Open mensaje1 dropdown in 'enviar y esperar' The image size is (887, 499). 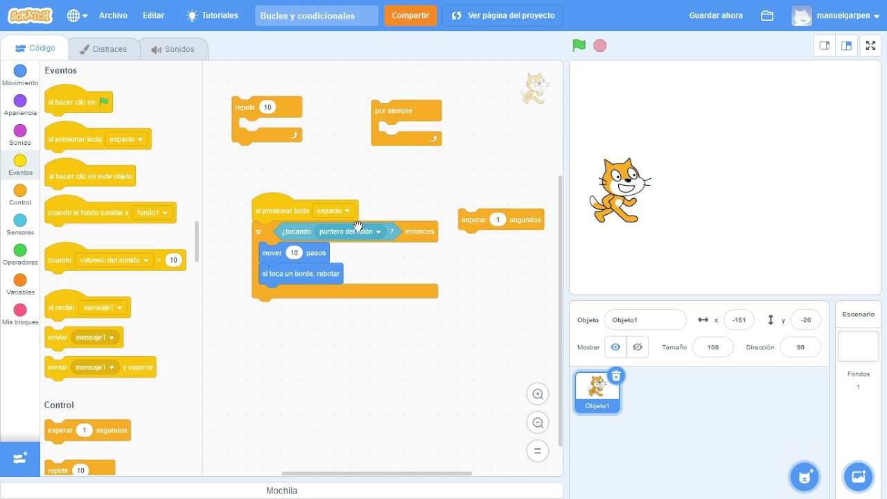pos(96,367)
